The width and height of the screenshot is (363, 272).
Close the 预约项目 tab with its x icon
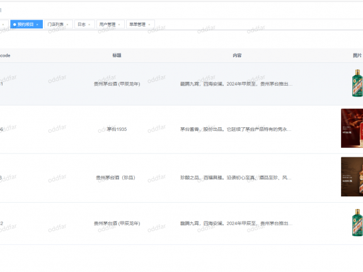(37, 25)
